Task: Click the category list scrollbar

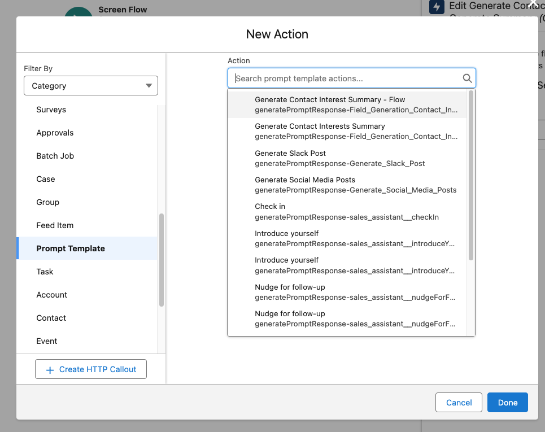Action: point(162,260)
